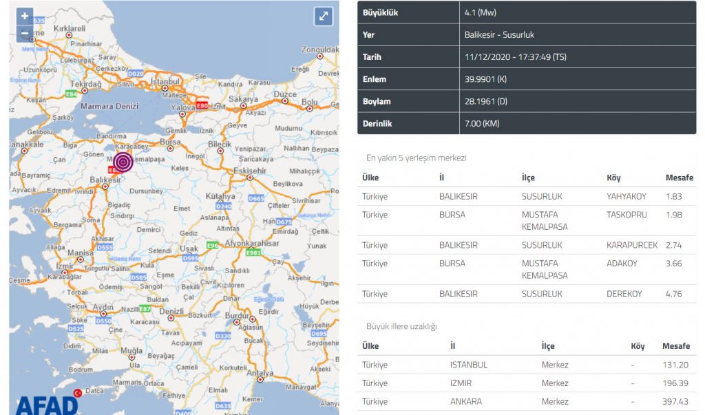Click 'Büyük illere uzaklığı' heading
Image resolution: width=705 pixels, height=415 pixels.
point(401,326)
